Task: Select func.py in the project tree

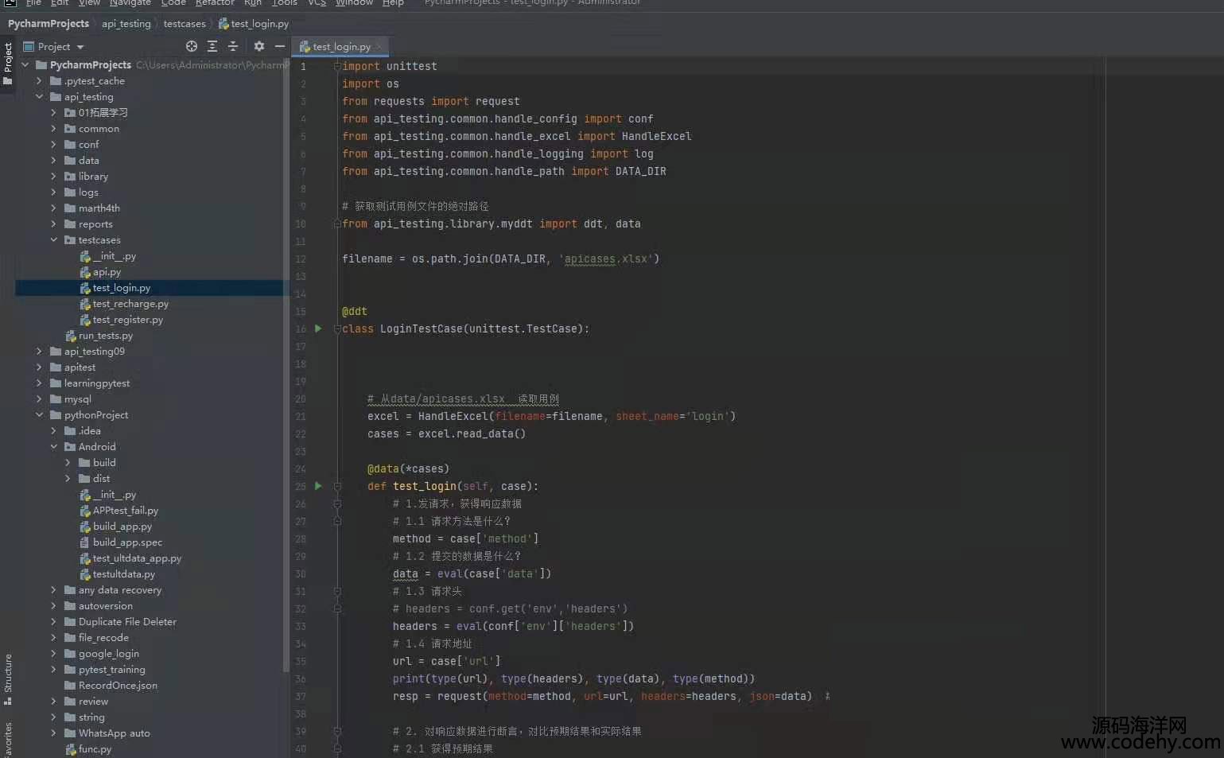Action: coord(95,749)
